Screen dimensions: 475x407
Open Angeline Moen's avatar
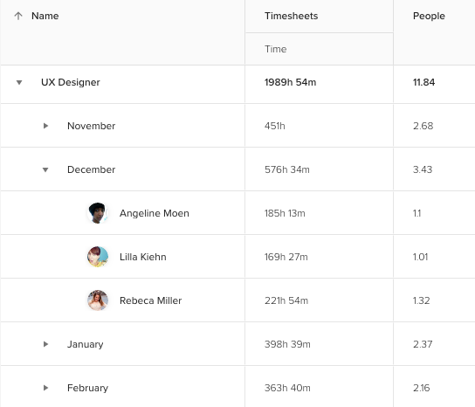point(98,213)
